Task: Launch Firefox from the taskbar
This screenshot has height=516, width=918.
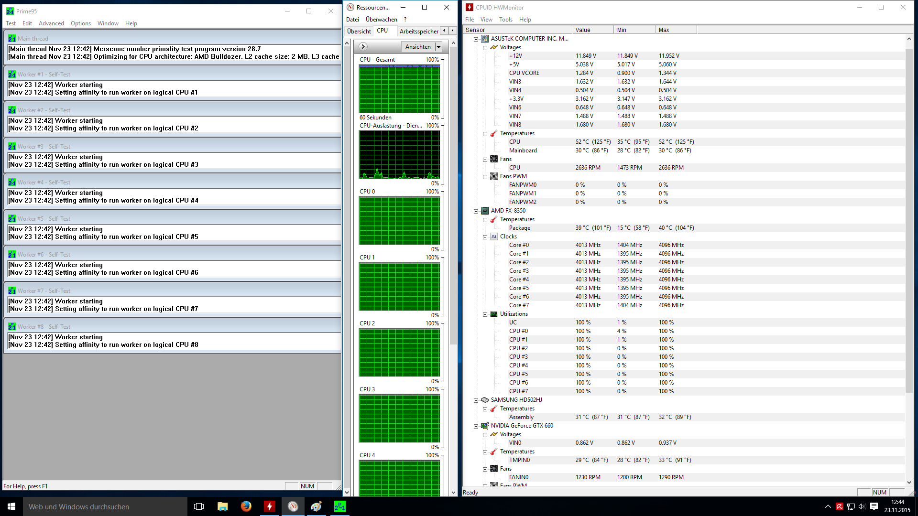Action: tap(246, 506)
